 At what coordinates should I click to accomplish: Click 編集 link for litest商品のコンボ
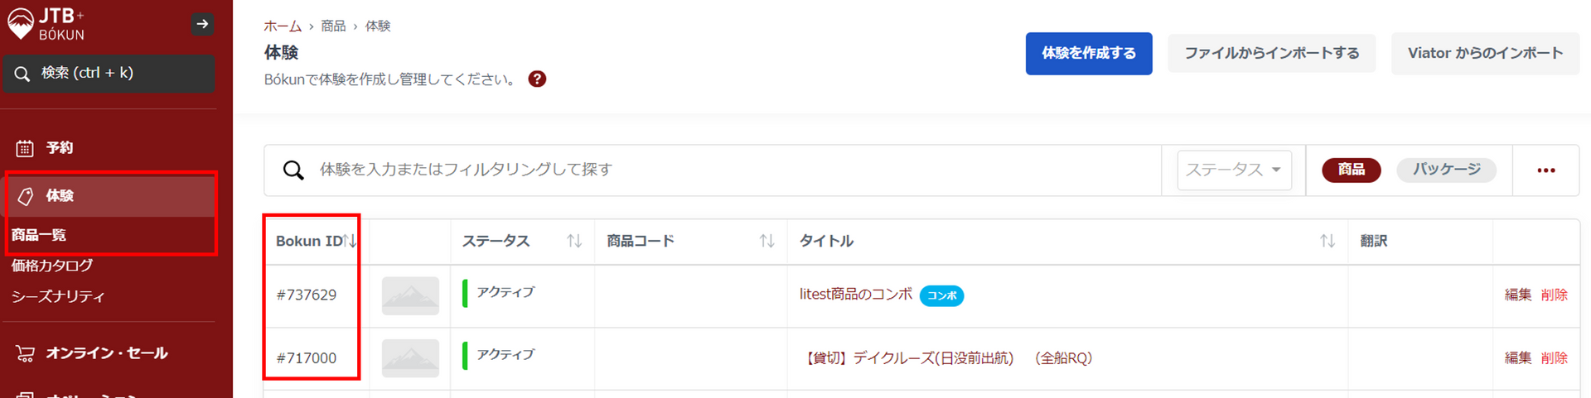pos(1517,295)
